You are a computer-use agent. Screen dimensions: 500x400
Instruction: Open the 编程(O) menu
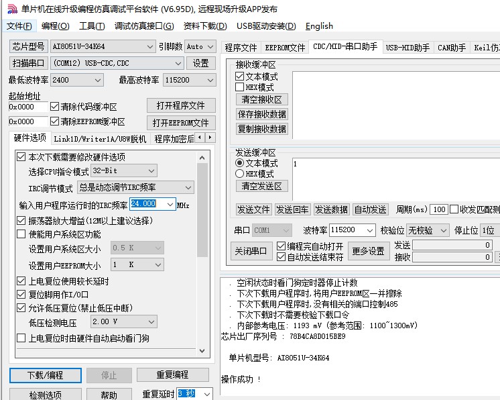tap(55, 26)
